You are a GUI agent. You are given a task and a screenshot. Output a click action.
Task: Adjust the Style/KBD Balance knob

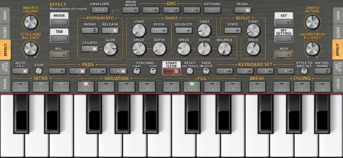coord(30,48)
